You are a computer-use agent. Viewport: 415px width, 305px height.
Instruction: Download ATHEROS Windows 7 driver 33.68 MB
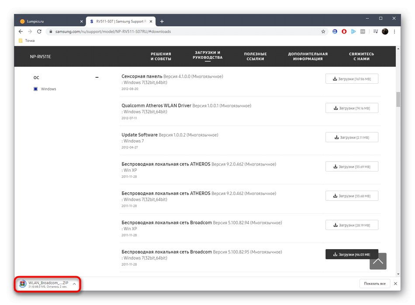pos(352,196)
